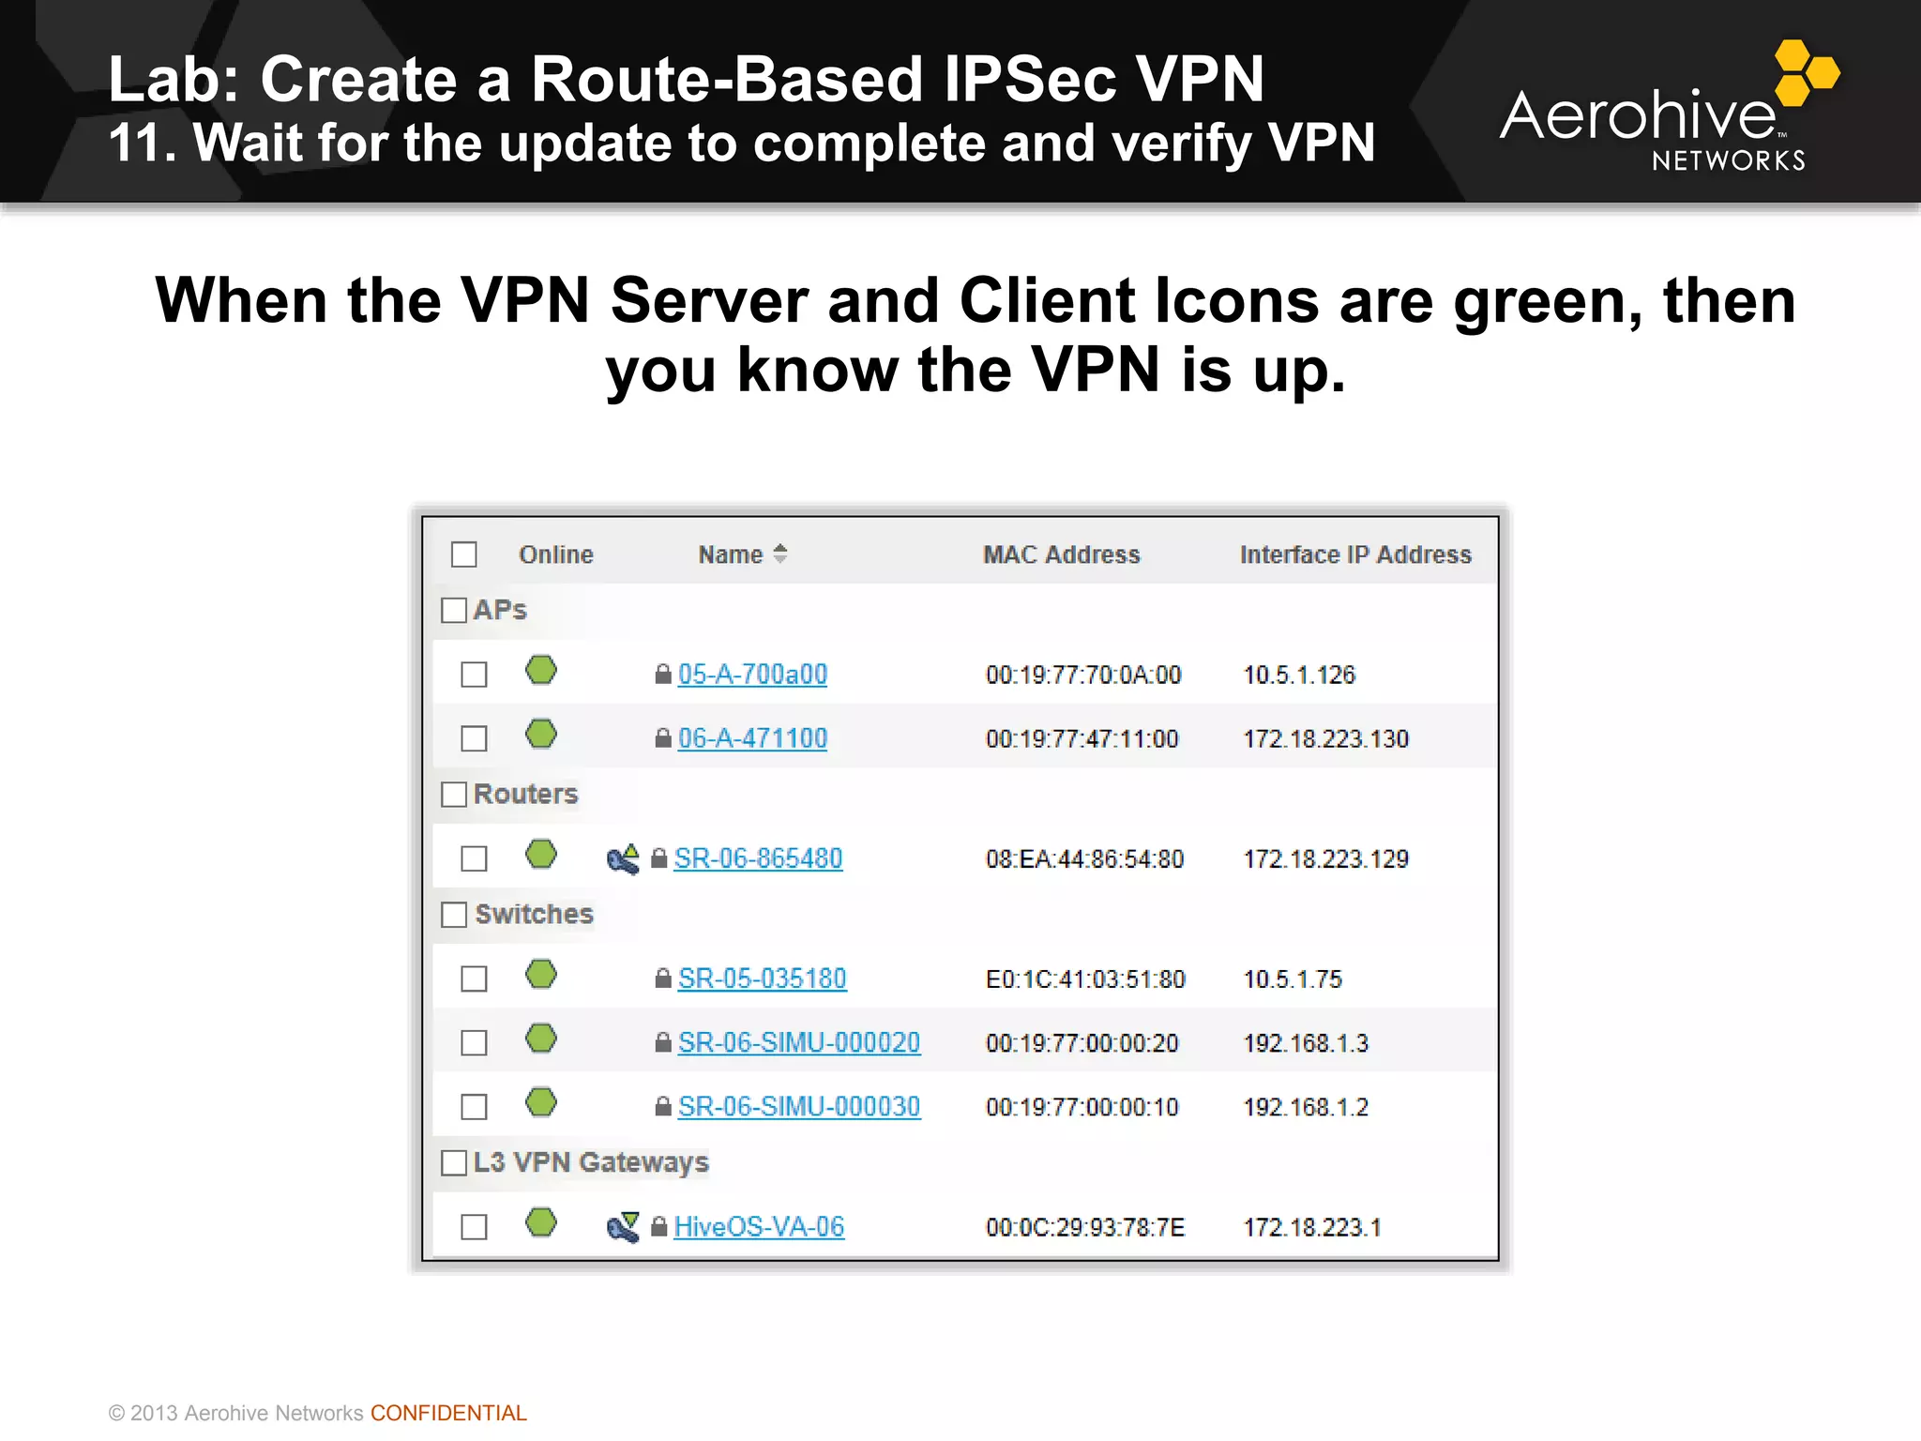Screen dimensions: 1921x1441
Task: Click MAC address 00:0C:29:93:78:7E
Action: 1085,1226
